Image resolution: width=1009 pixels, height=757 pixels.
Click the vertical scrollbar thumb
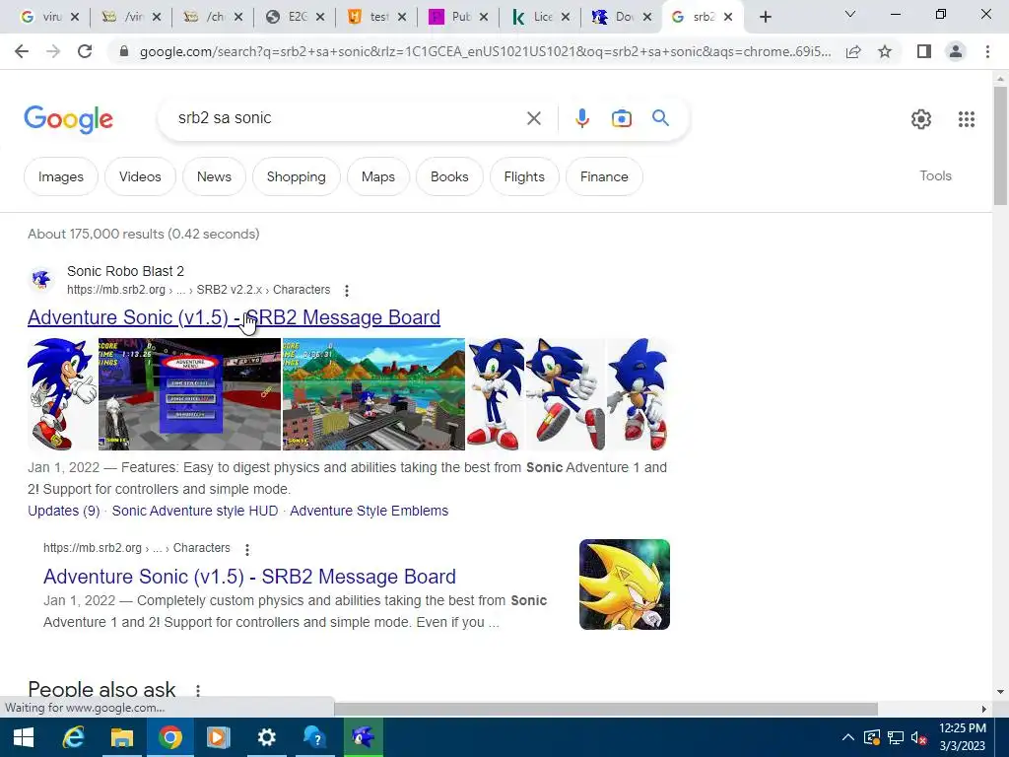1000,146
